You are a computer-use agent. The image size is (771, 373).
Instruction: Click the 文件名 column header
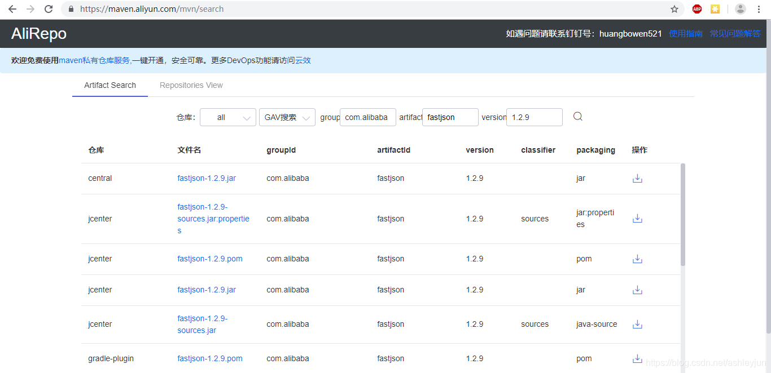[x=189, y=150]
